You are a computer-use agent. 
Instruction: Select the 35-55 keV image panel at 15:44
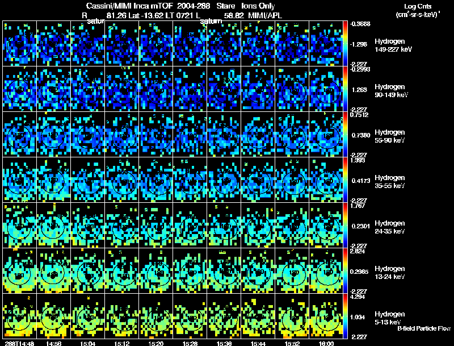(x=258, y=180)
